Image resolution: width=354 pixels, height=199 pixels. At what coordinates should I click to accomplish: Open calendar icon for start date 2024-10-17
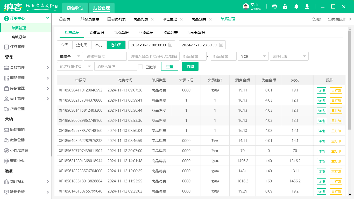tap(170, 45)
